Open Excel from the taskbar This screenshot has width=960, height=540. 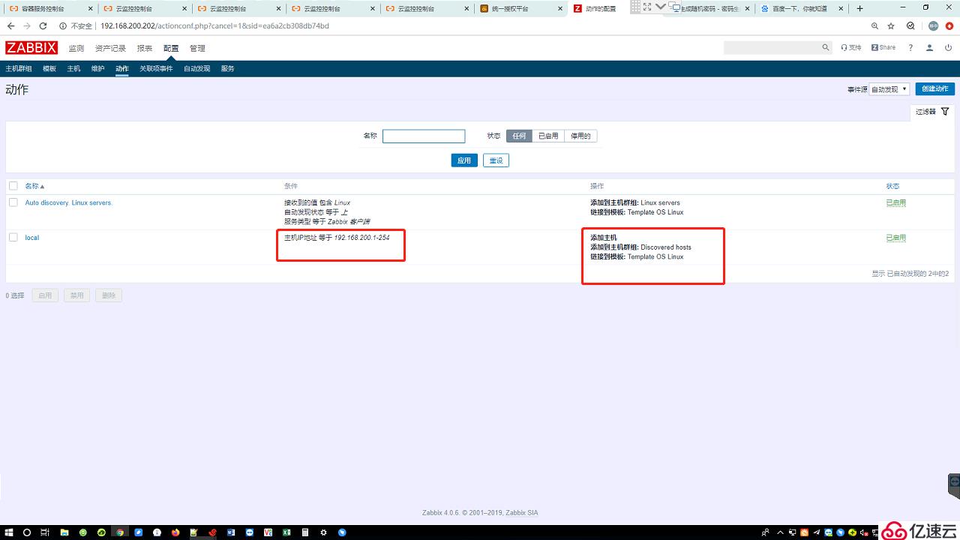click(x=286, y=532)
